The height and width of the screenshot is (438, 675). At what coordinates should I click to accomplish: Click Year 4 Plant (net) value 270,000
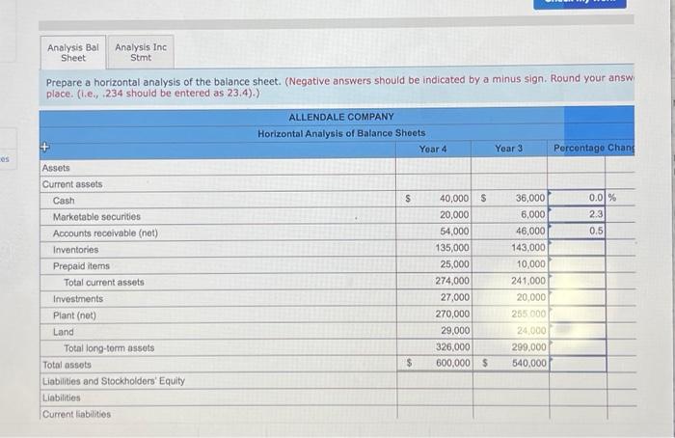click(452, 314)
